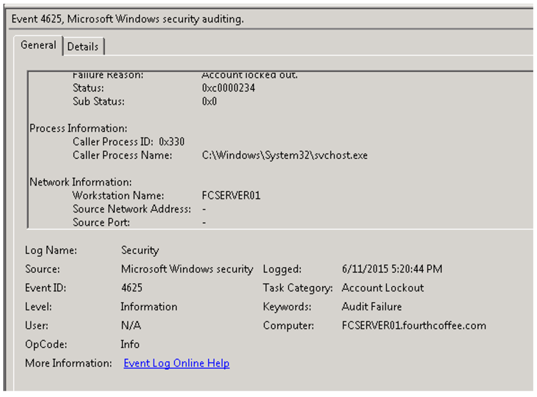Click the User value N/A
The image size is (537, 397).
click(131, 326)
